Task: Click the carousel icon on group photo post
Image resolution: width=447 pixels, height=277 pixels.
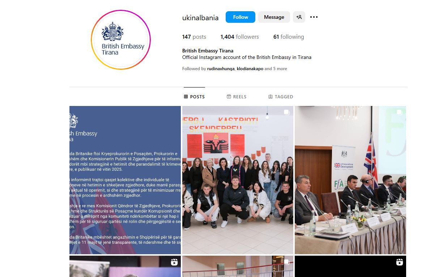Action: 286,112
